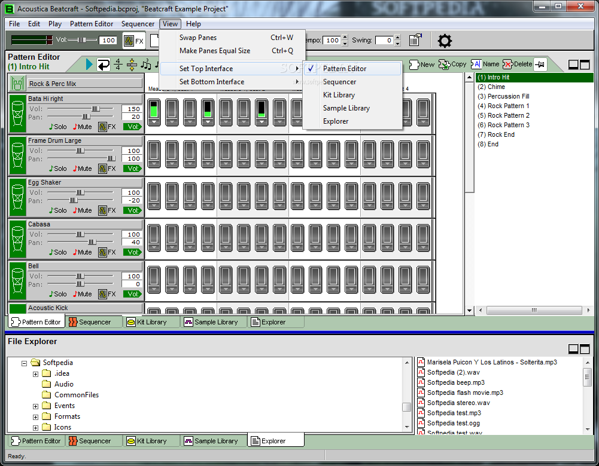Open the 4/4 time signature settings
The height and width of the screenshot is (466, 599).
point(118,65)
